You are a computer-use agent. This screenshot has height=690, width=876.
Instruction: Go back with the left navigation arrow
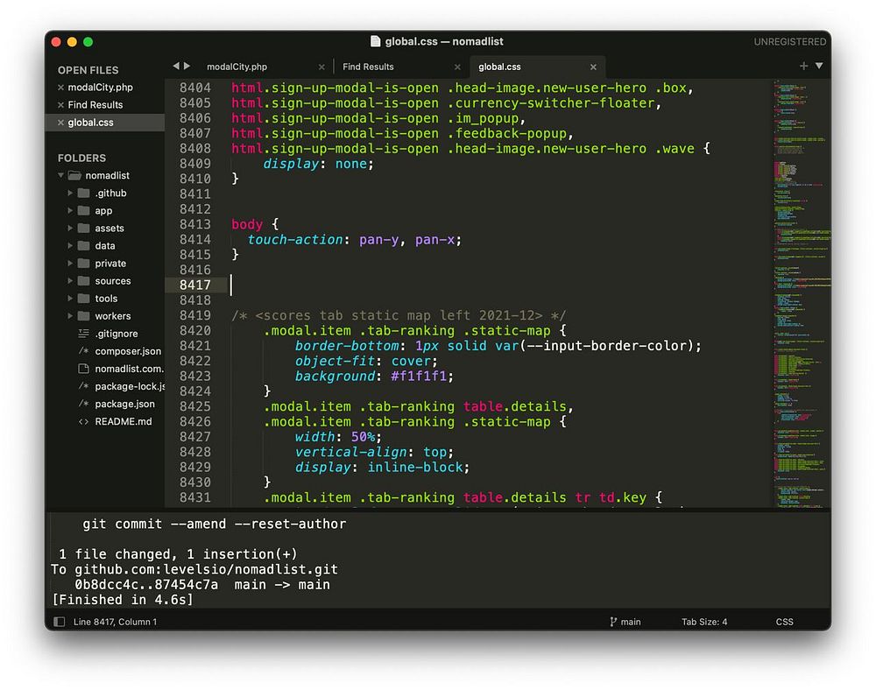(x=176, y=66)
